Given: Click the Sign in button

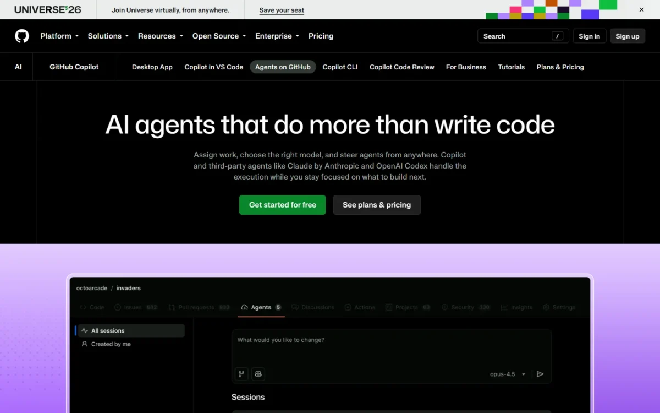Looking at the screenshot, I should pos(590,36).
